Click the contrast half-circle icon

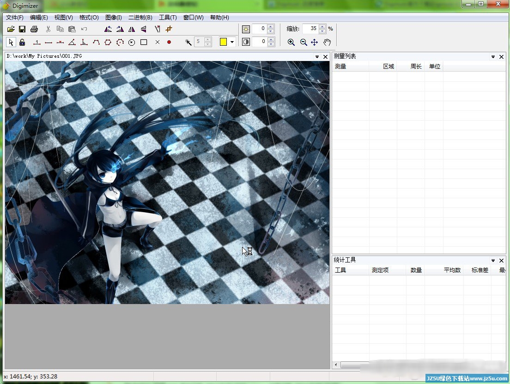click(x=246, y=42)
